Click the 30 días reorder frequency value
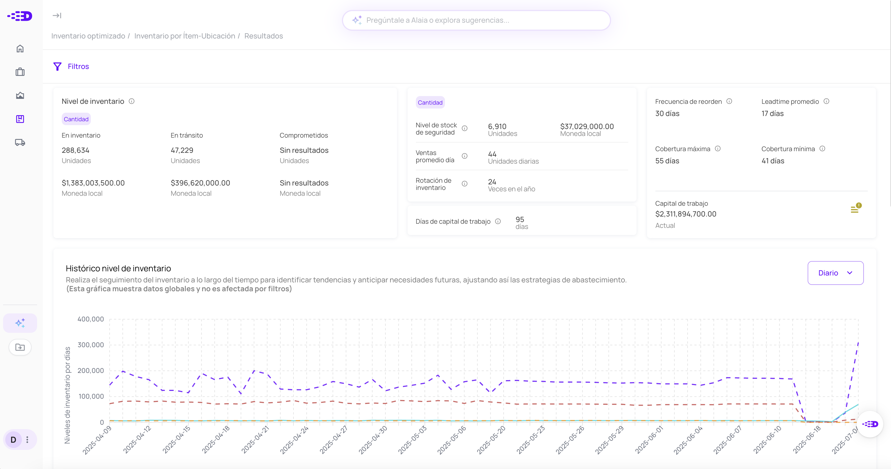The image size is (891, 469). tap(667, 114)
